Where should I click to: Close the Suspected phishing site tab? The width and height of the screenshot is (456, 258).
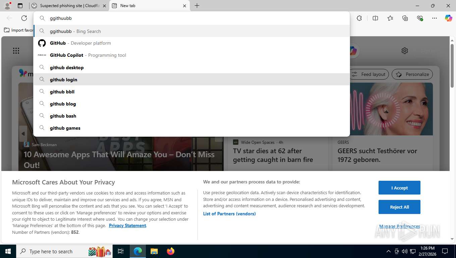click(x=104, y=6)
